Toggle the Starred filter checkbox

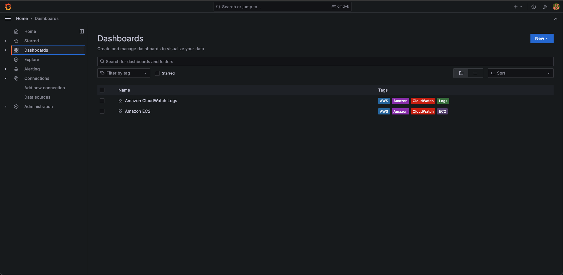coord(157,73)
